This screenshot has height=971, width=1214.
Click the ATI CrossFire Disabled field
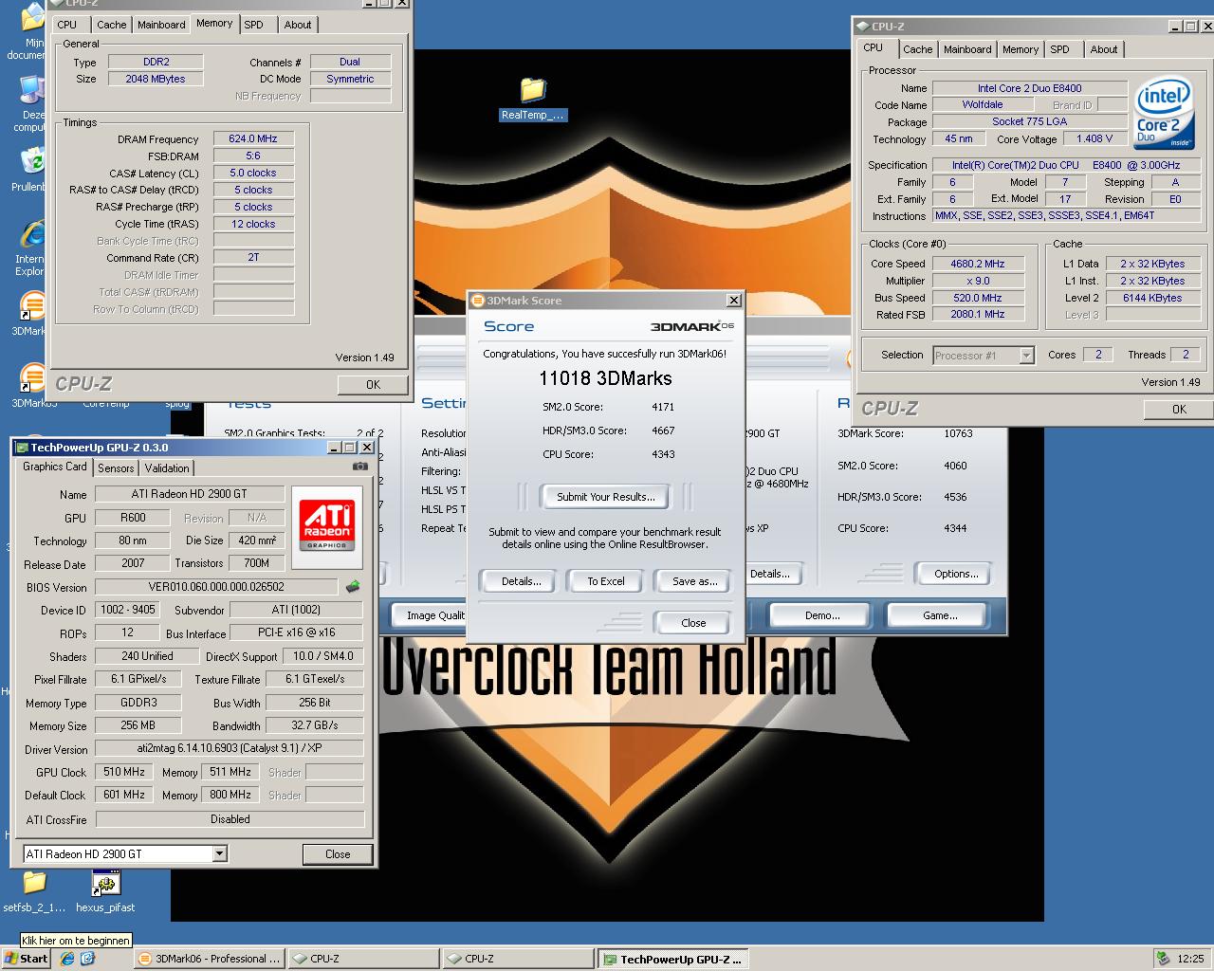tap(230, 819)
